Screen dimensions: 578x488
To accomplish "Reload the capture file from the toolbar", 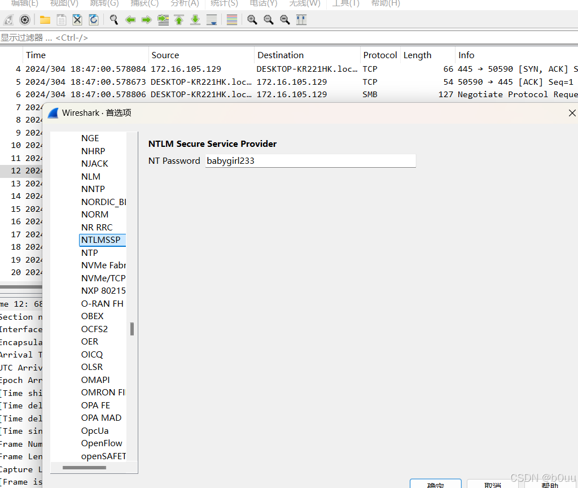I will pos(94,20).
